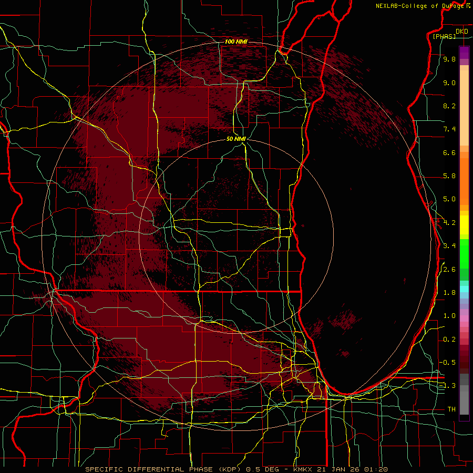Click the purple top segment of the color bar
The height and width of the screenshot is (473, 473).
coord(464,53)
